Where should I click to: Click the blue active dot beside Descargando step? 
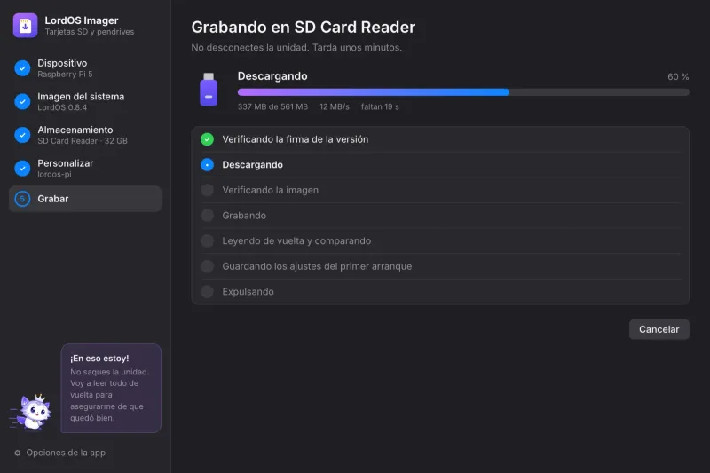(x=208, y=165)
